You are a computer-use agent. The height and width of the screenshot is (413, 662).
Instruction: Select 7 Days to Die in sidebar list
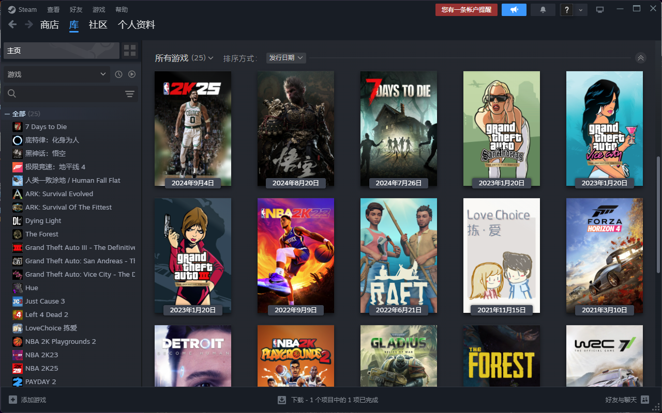tap(46, 126)
